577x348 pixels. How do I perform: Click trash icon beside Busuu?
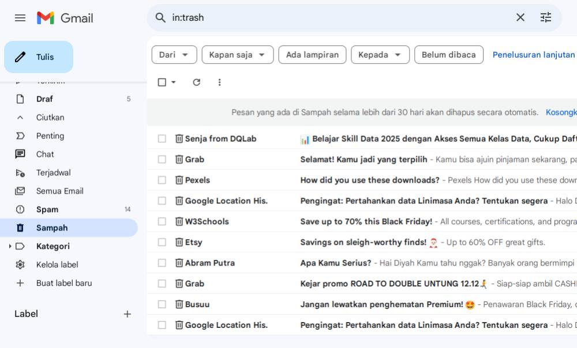point(179,304)
